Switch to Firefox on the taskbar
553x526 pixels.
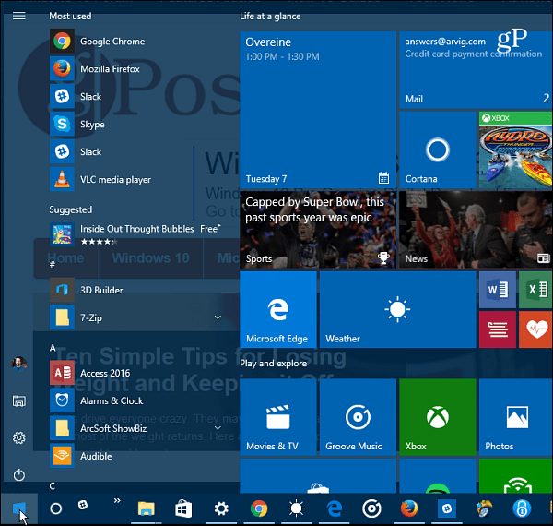pos(409,508)
